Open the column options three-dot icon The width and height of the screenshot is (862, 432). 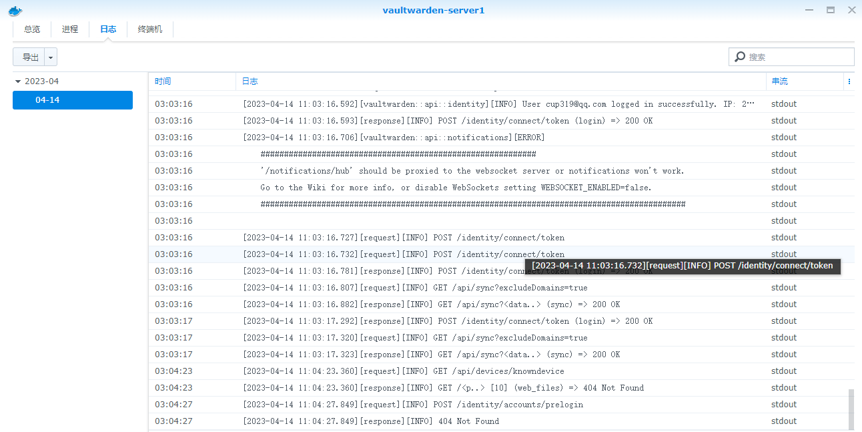coord(849,81)
